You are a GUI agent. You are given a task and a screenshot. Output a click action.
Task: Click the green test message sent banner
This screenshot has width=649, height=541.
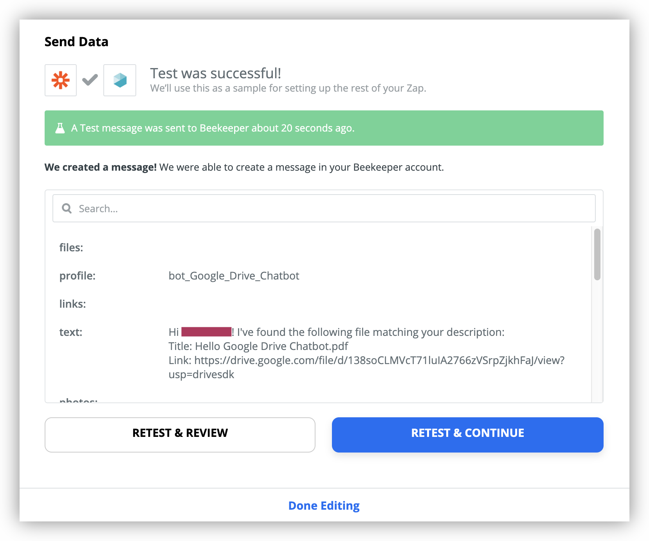[x=324, y=128]
